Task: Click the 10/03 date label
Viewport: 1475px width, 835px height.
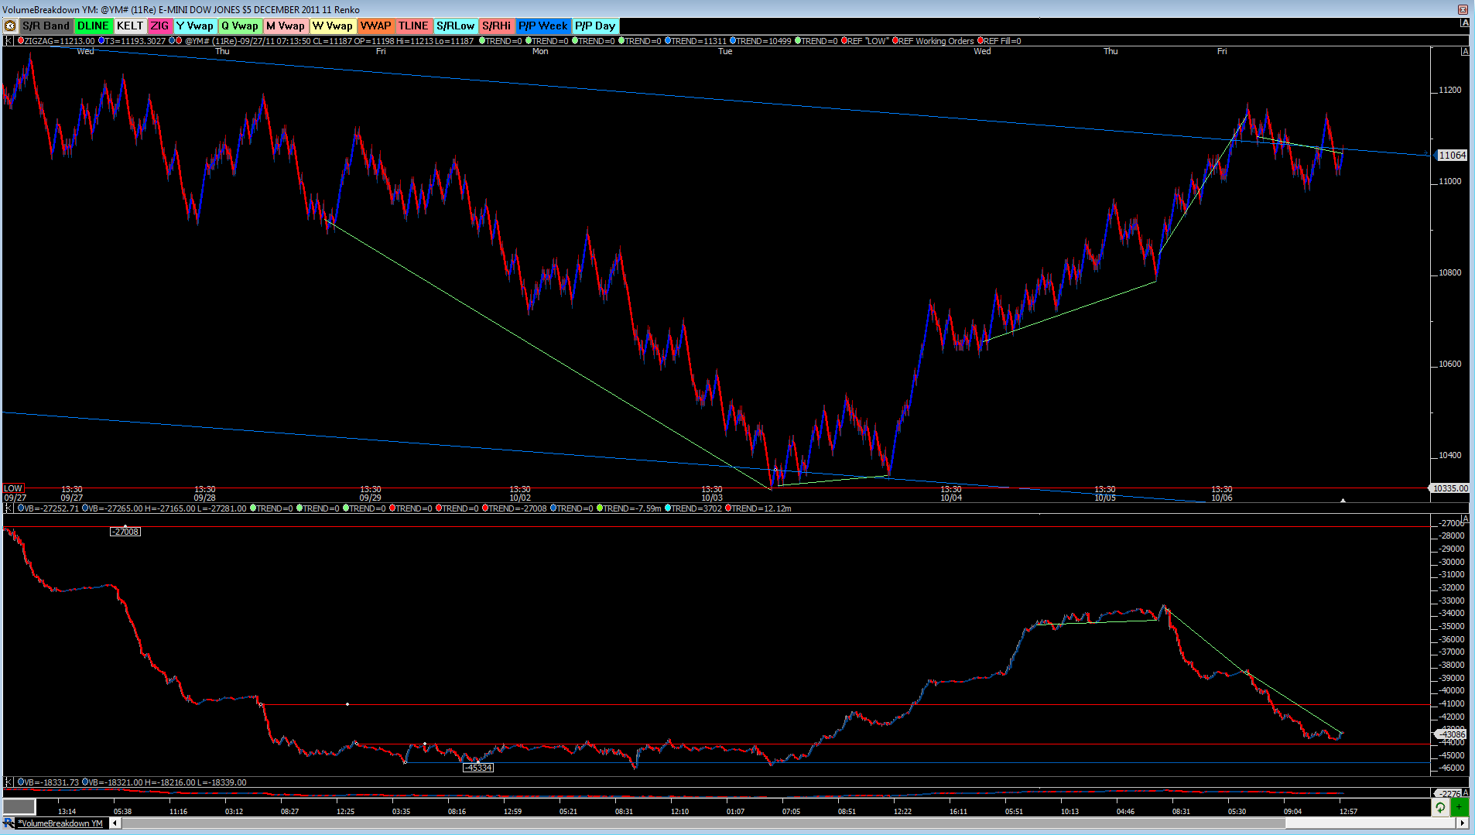Action: (x=712, y=498)
